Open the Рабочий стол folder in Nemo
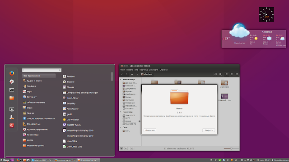 click(224, 97)
